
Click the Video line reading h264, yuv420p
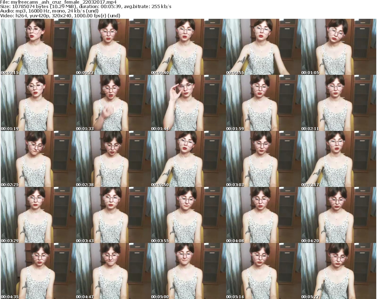pyautogui.click(x=60, y=15)
